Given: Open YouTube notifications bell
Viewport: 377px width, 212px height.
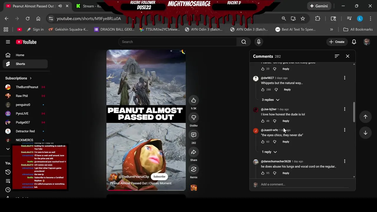Looking at the screenshot, I should pyautogui.click(x=354, y=42).
